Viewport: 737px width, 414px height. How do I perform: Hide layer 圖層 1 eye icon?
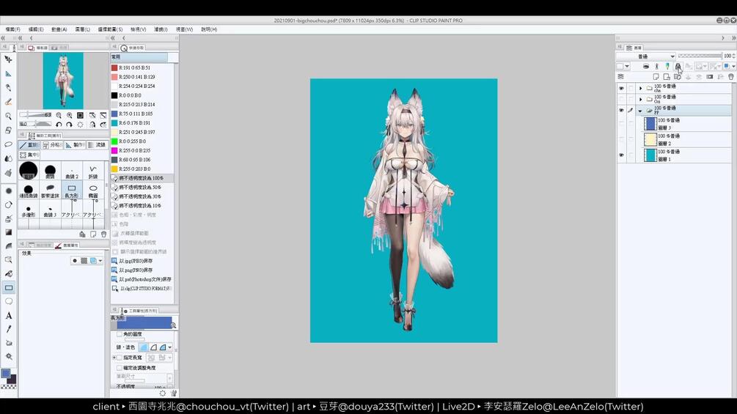pyautogui.click(x=621, y=155)
